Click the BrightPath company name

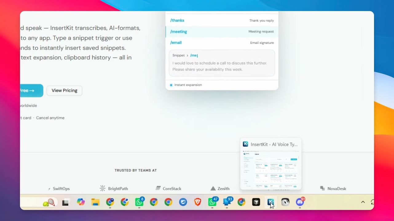pyautogui.click(x=118, y=189)
